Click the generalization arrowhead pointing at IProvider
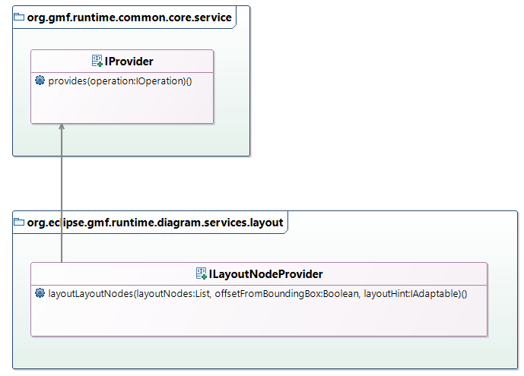This screenshot has width=524, height=376. [x=62, y=127]
